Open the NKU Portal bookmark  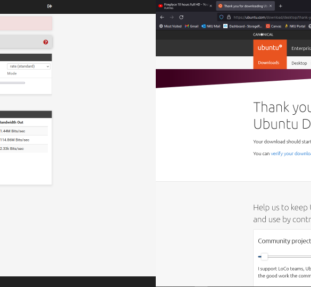point(295,26)
